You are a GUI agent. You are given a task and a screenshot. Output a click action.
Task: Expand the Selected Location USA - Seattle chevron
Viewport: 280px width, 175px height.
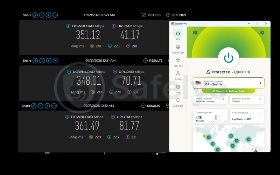point(260,83)
